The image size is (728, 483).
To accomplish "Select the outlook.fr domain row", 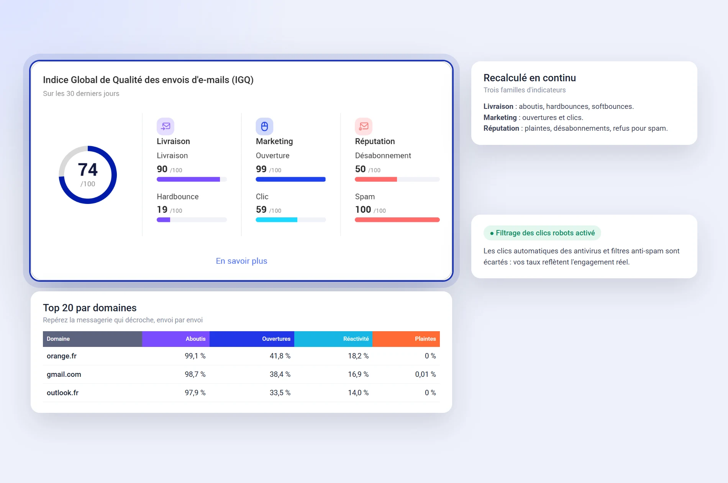I will coord(241,393).
